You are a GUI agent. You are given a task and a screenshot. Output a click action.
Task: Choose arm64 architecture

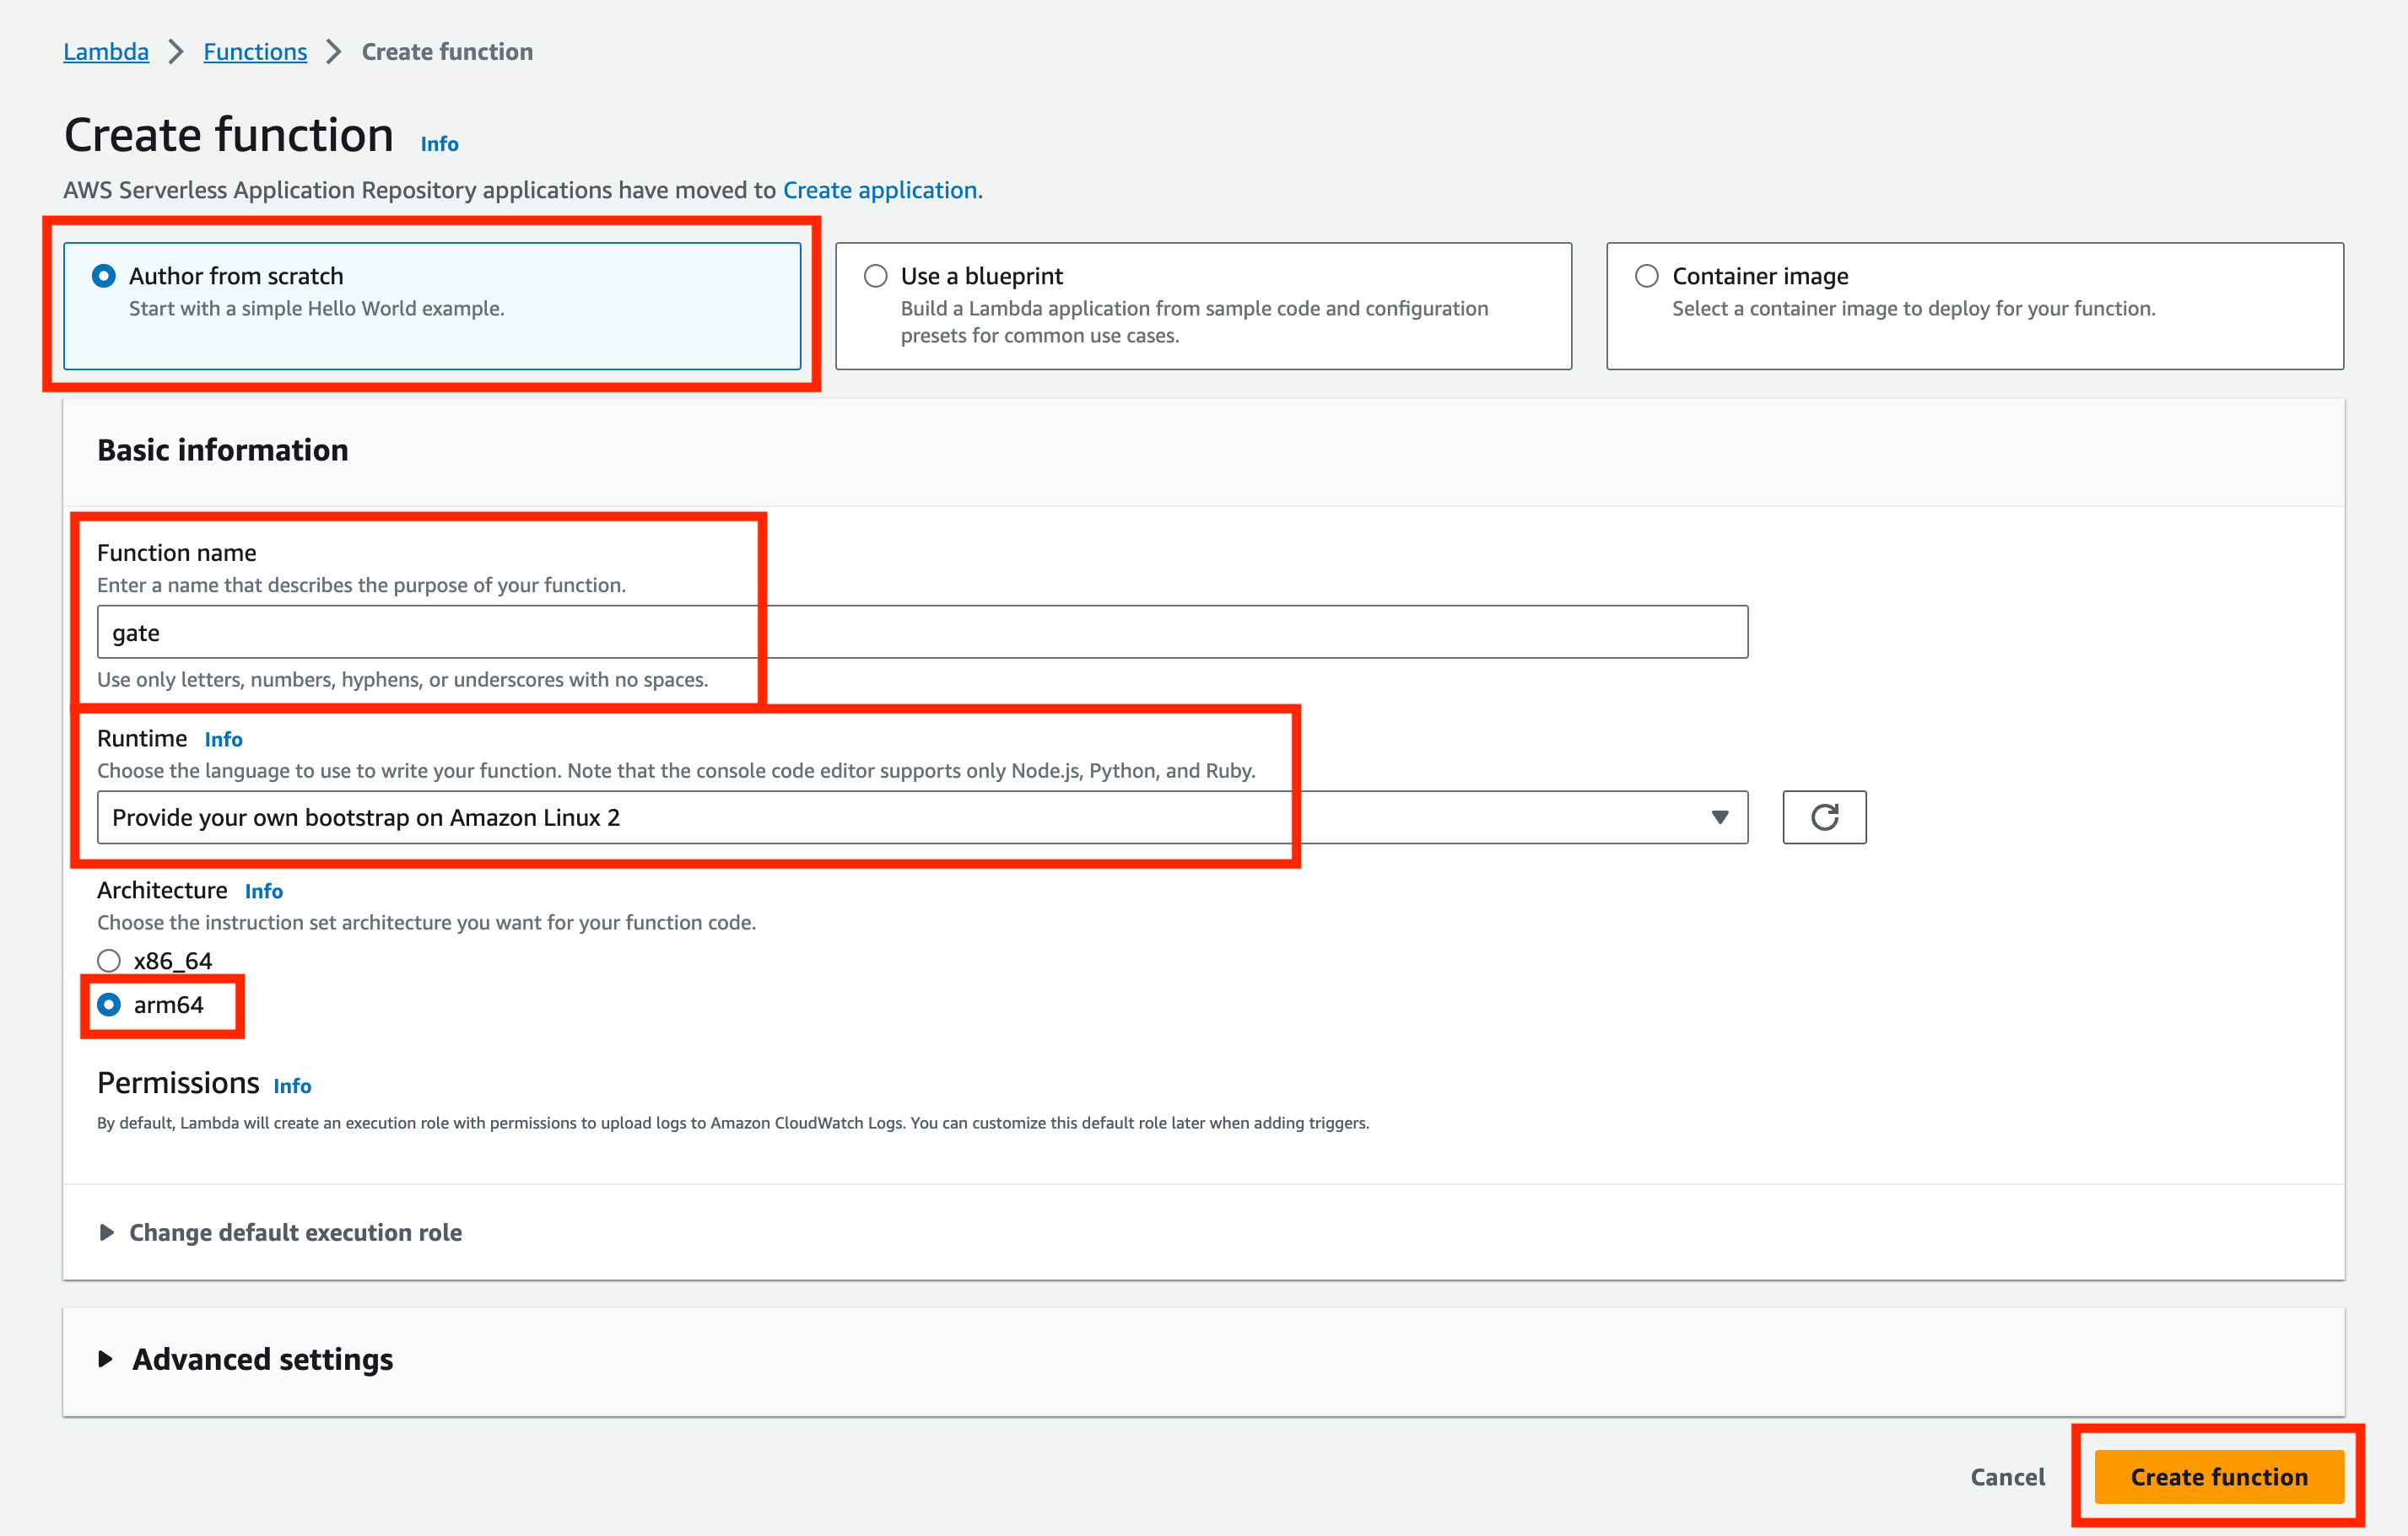[x=109, y=1004]
